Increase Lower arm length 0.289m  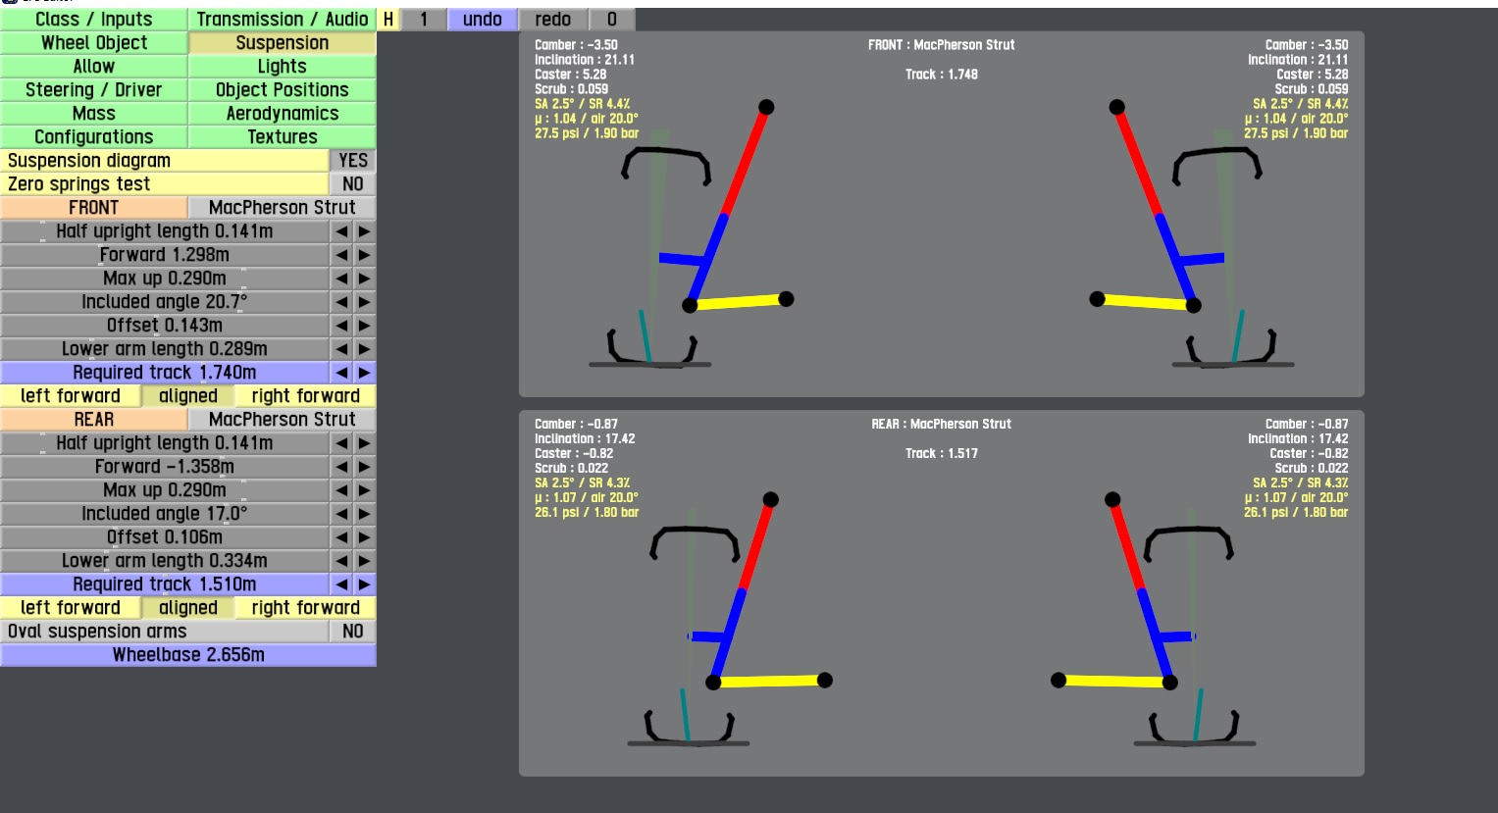pyautogui.click(x=364, y=349)
